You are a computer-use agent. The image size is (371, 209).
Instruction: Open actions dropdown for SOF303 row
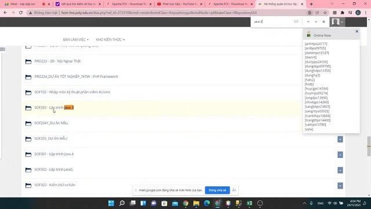340,186
